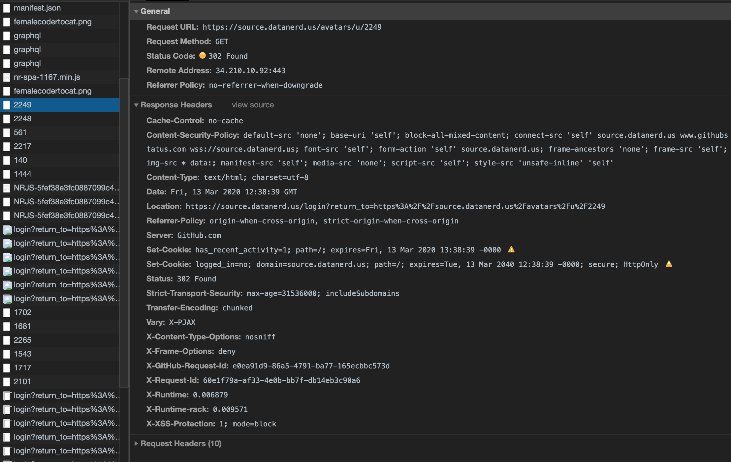Click the thumbnail icon on the last login?return_to entry
The image size is (731, 462).
tap(7, 451)
